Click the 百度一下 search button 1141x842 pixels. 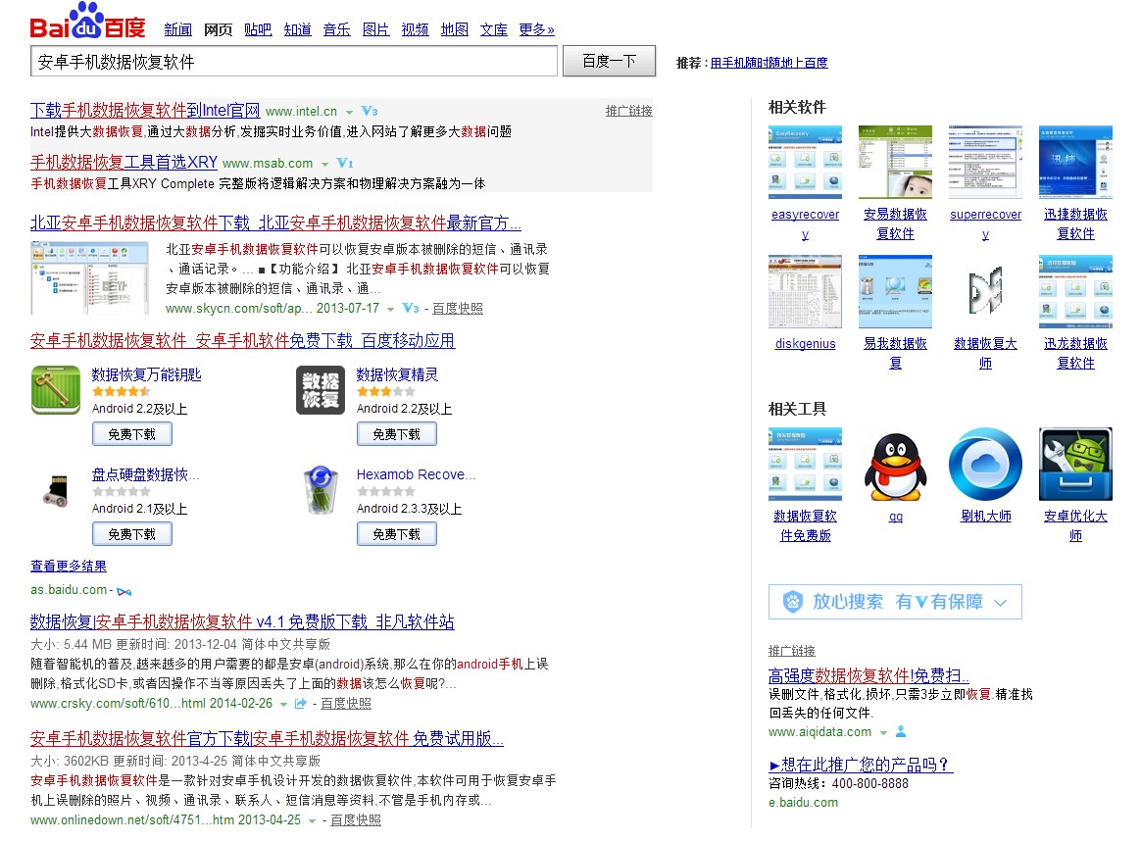pyautogui.click(x=610, y=60)
